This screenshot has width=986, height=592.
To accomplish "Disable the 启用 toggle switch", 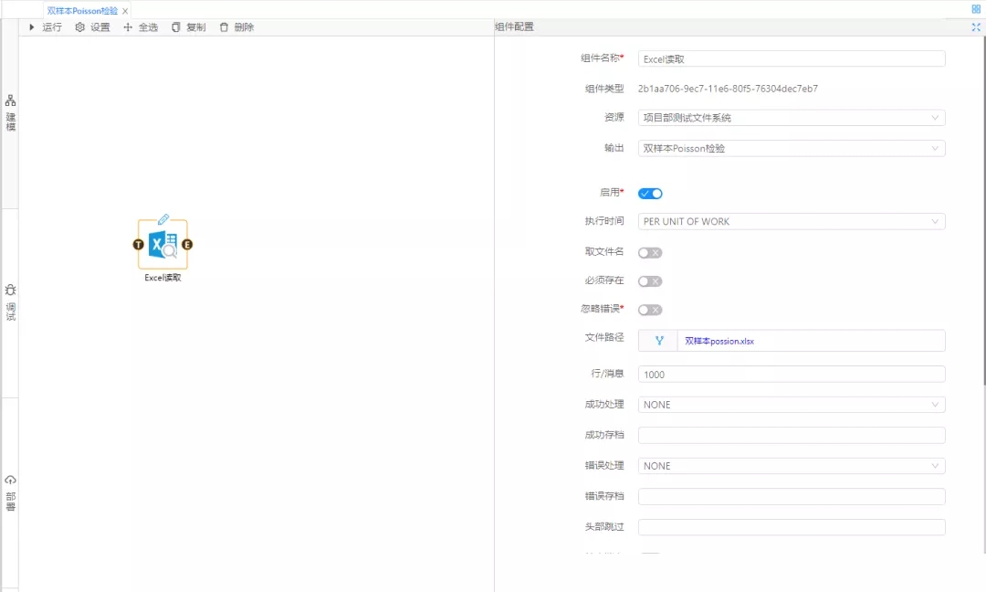I will point(650,194).
